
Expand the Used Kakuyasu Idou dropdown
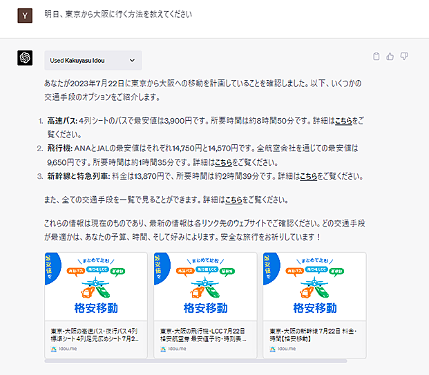93,61
